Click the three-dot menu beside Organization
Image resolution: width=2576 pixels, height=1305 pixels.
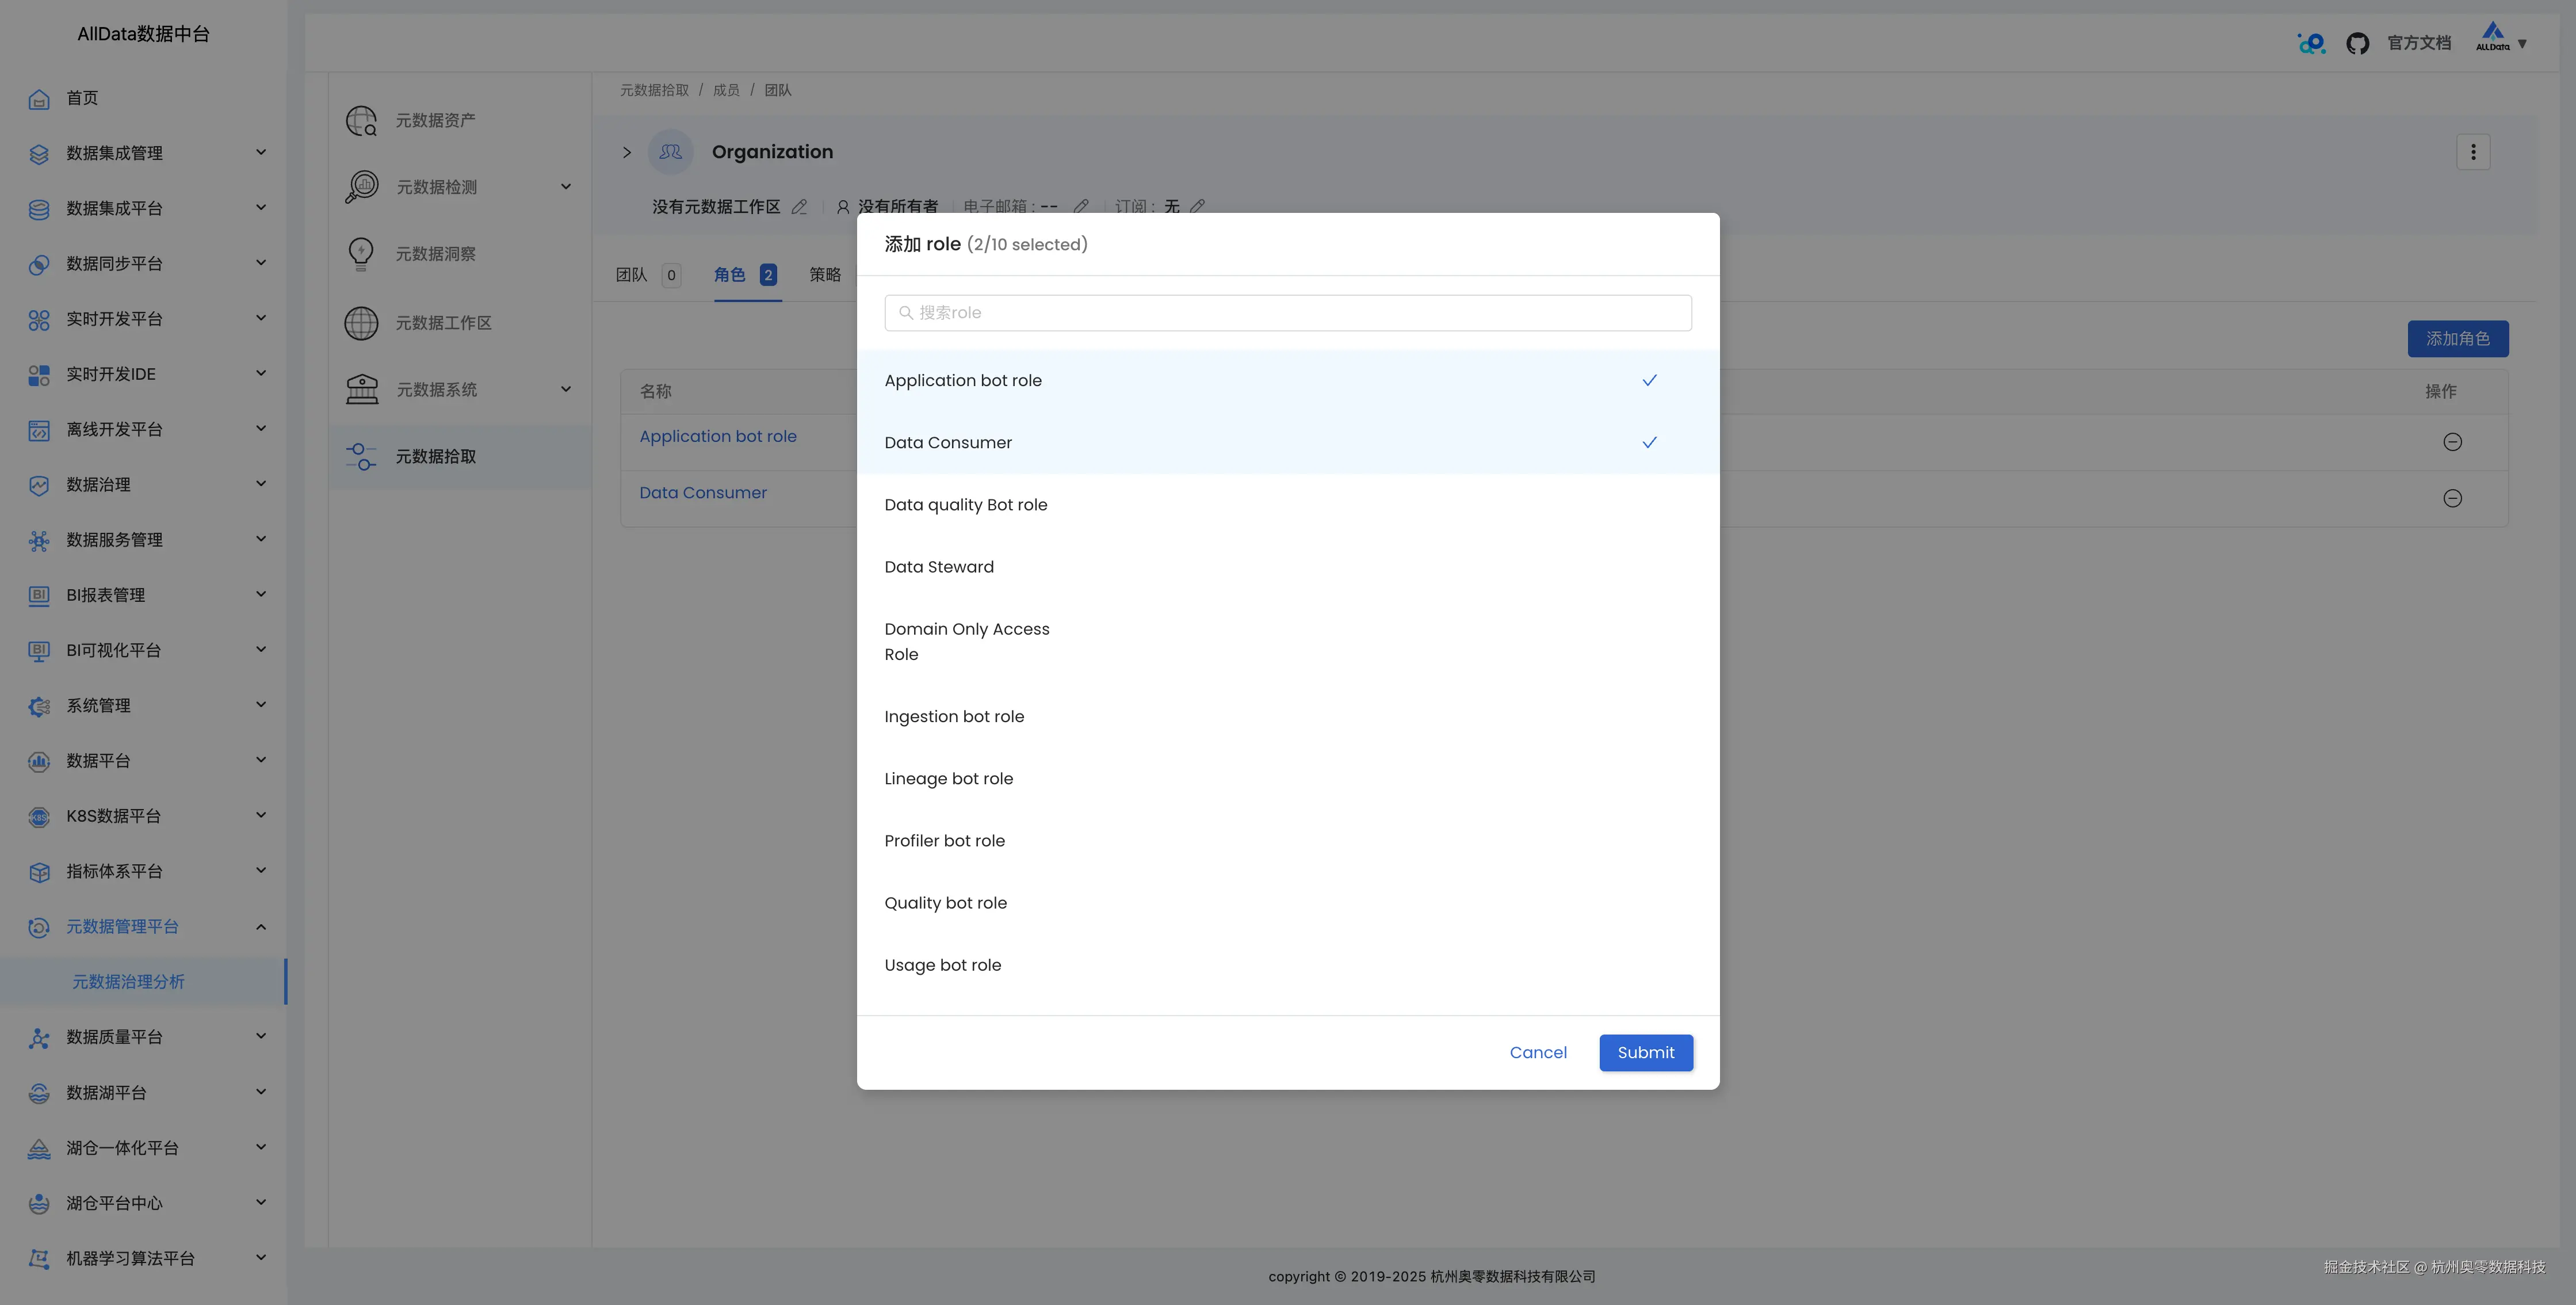(2473, 152)
